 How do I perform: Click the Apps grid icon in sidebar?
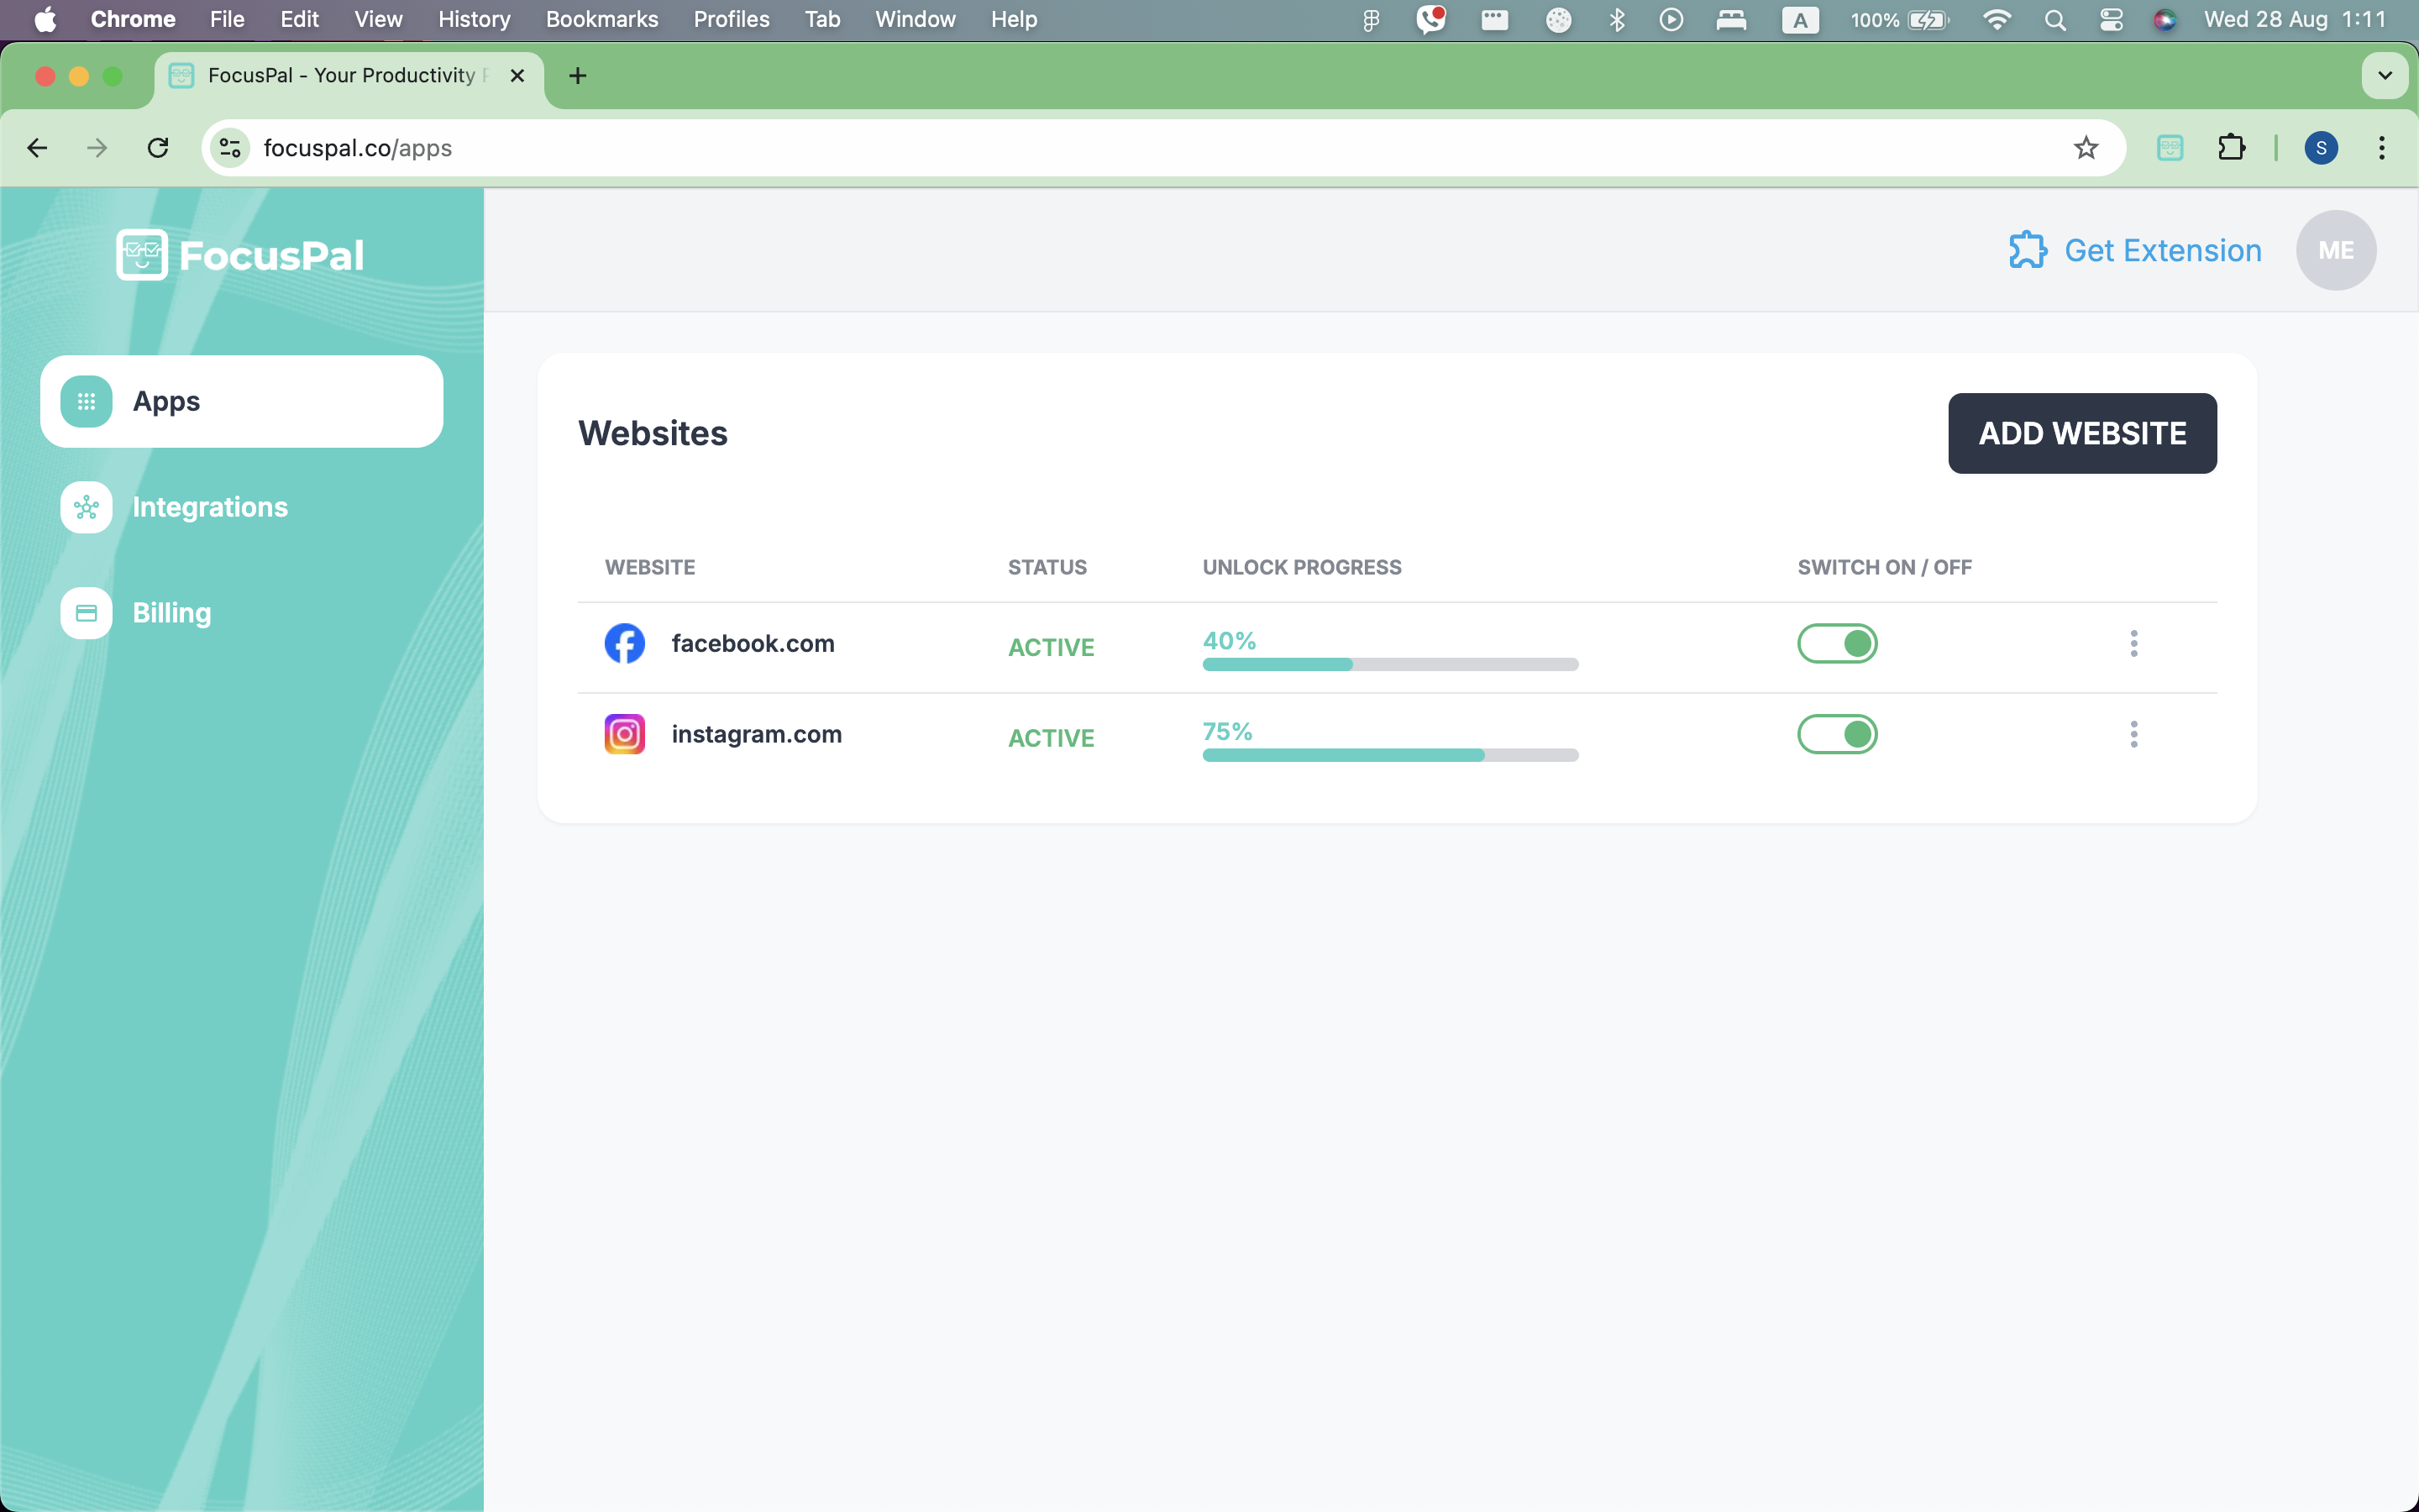[x=86, y=401]
